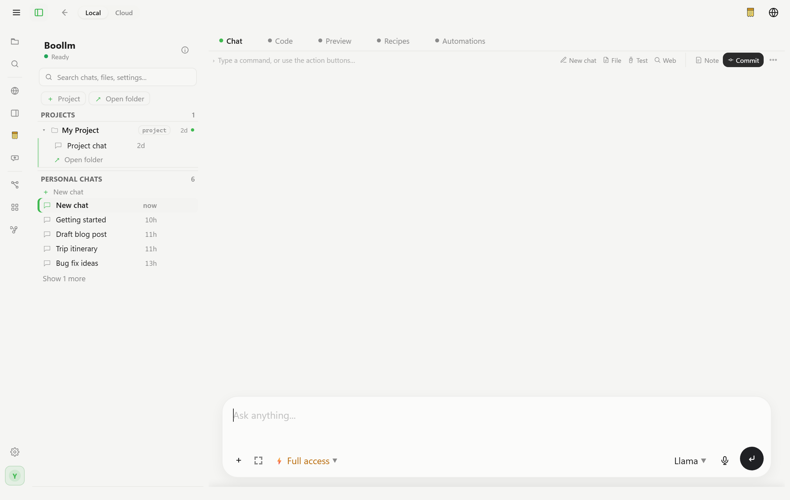The height and width of the screenshot is (500, 790).
Task: Go back with the arrow icon
Action: coord(65,12)
